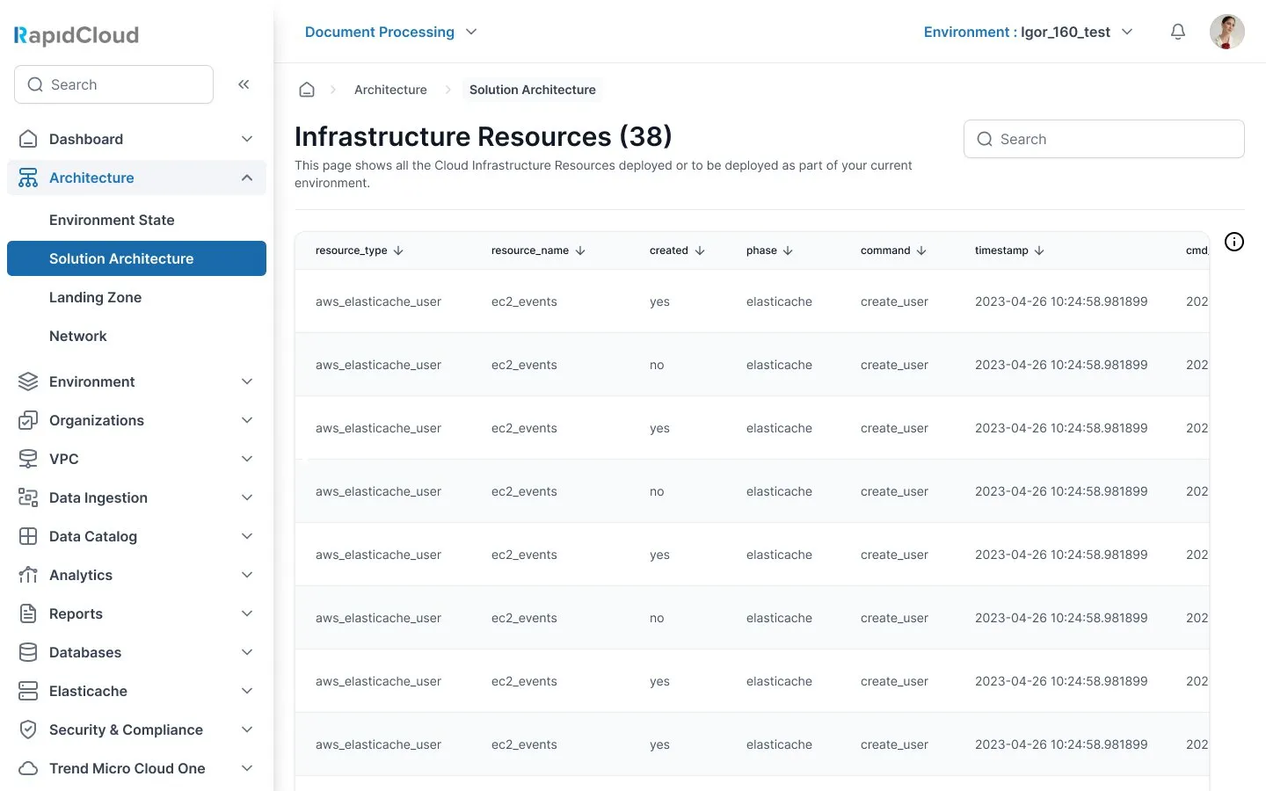
Task: Sort by created column arrow
Action: pyautogui.click(x=700, y=250)
